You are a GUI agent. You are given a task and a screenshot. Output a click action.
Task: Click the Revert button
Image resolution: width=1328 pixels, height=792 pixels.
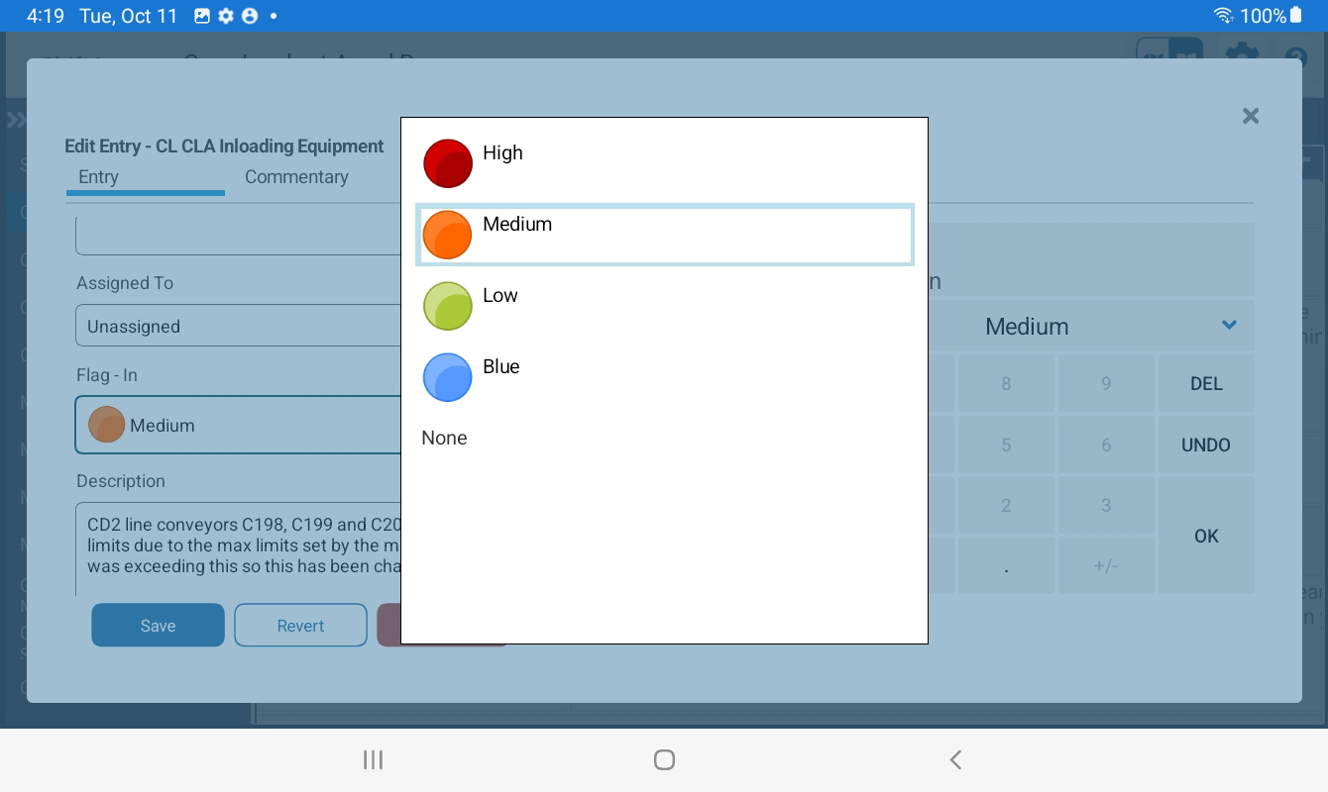pyautogui.click(x=300, y=626)
